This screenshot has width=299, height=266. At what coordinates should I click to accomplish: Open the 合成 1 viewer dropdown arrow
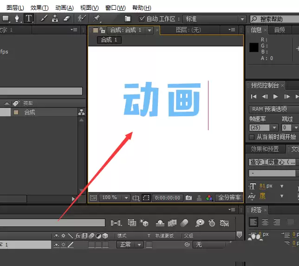[149, 30]
